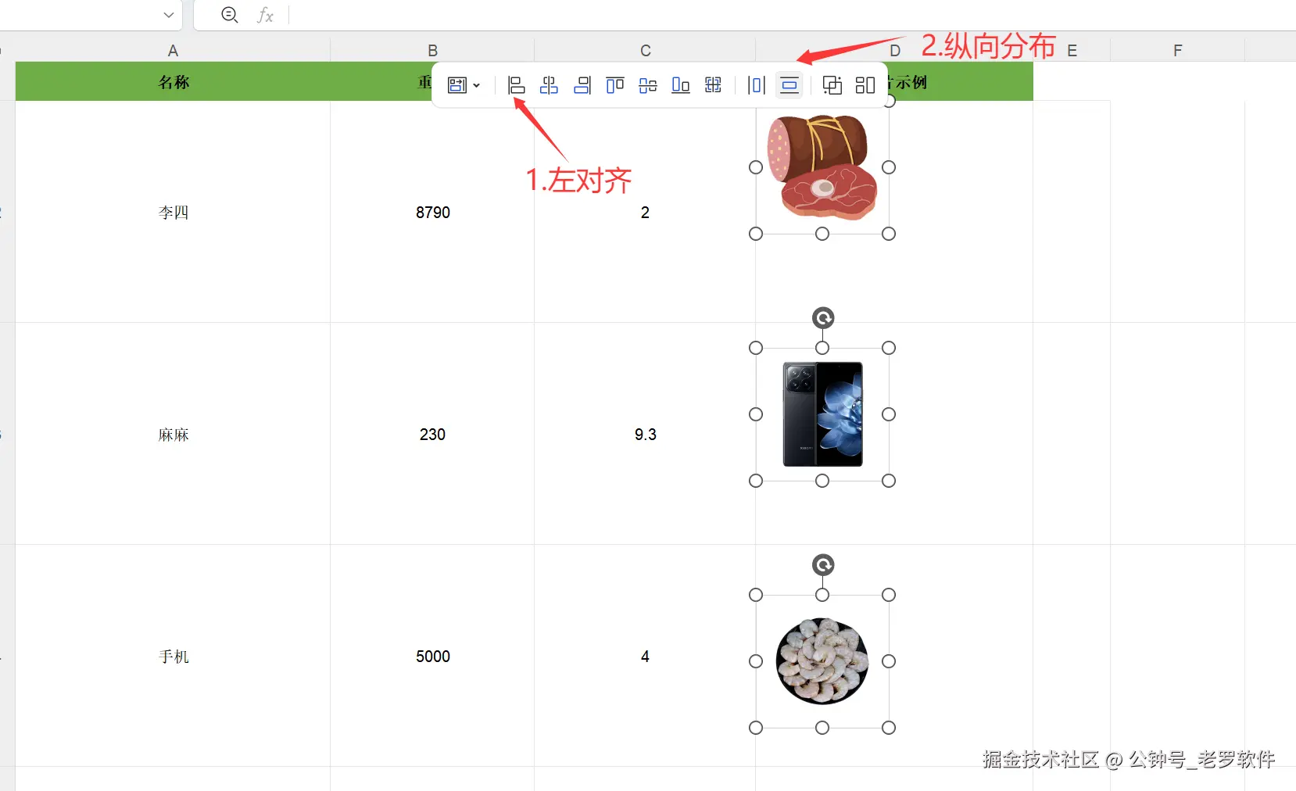
Task: Select the align right icon
Action: coord(582,85)
